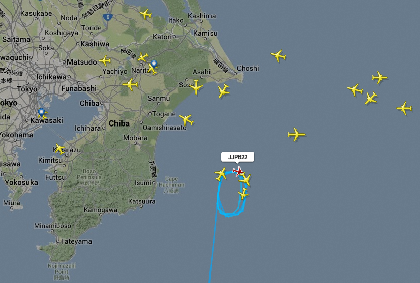The height and width of the screenshot is (283, 420).
Task: Click the plane south of Yachiyo label
Action: click(130, 85)
